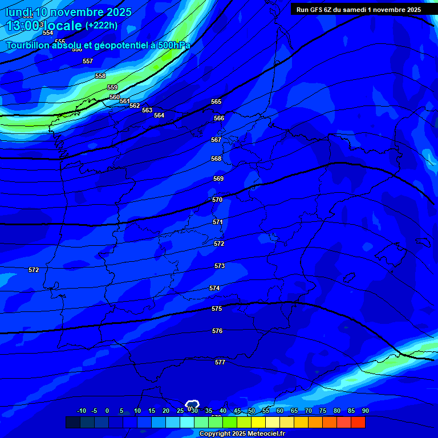This screenshot has width=438, height=438.
Task: Click the orange 75 legend swatch
Action: pyautogui.click(x=315, y=423)
